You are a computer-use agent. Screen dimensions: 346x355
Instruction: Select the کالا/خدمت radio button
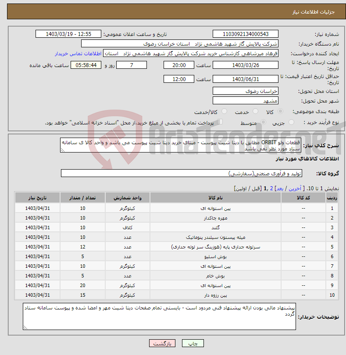coord(224,111)
